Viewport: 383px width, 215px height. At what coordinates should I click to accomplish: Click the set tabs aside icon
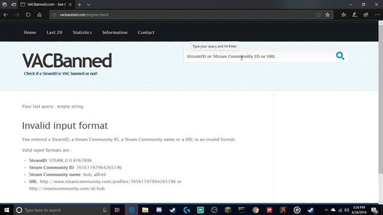pyautogui.click(x=14, y=4)
